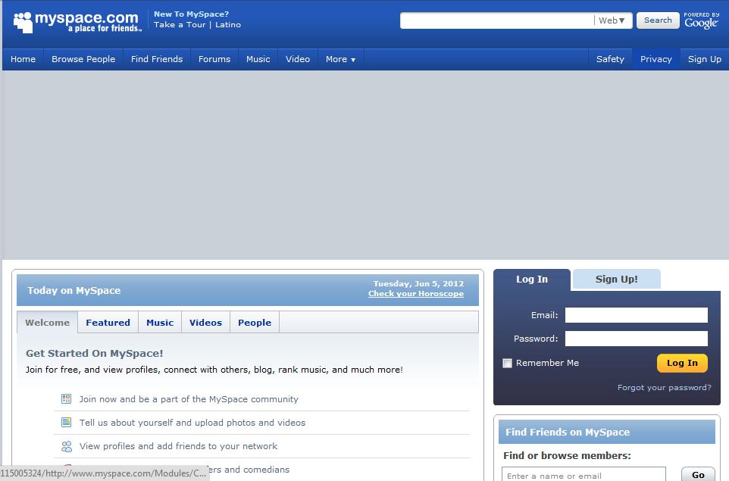Switch to the Sign Up! tab
Viewport: 729px width, 481px height.
[x=616, y=279]
